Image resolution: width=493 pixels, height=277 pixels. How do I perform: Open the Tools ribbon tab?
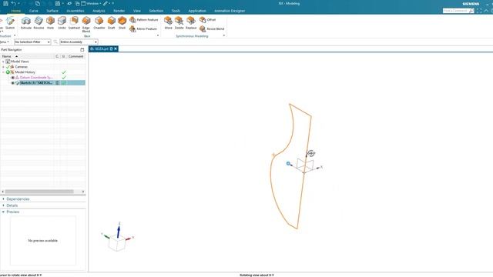[176, 11]
